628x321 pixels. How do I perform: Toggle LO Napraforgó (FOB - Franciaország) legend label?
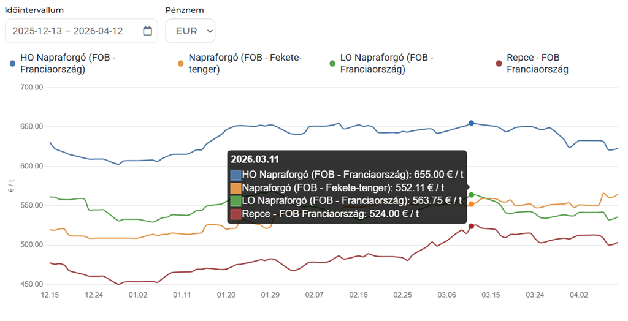click(386, 63)
